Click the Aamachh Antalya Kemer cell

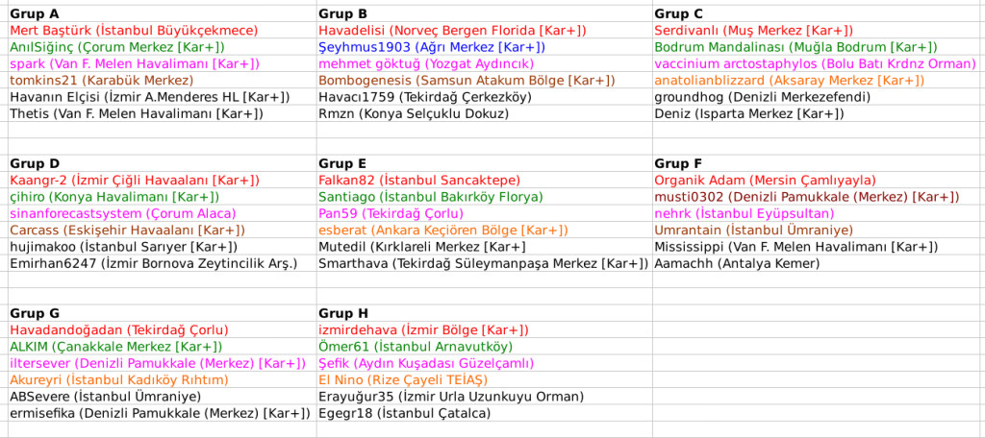pyautogui.click(x=737, y=263)
